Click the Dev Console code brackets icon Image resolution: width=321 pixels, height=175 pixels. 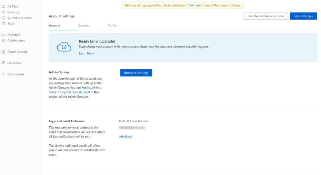point(3,74)
